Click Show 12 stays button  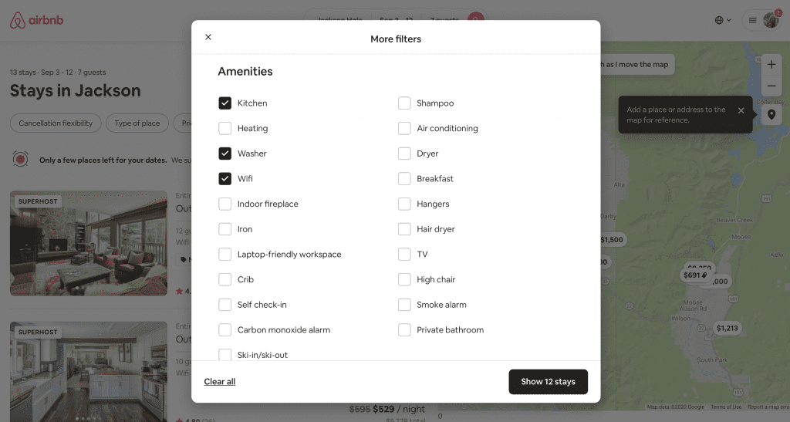(549, 382)
